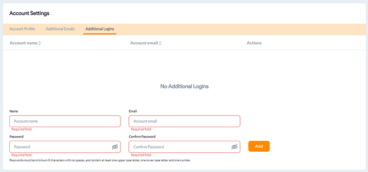Open the Account Profile tab
Image resolution: width=368 pixels, height=172 pixels.
coord(22,29)
